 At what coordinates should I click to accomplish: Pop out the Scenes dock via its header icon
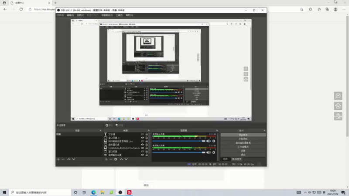point(100,130)
